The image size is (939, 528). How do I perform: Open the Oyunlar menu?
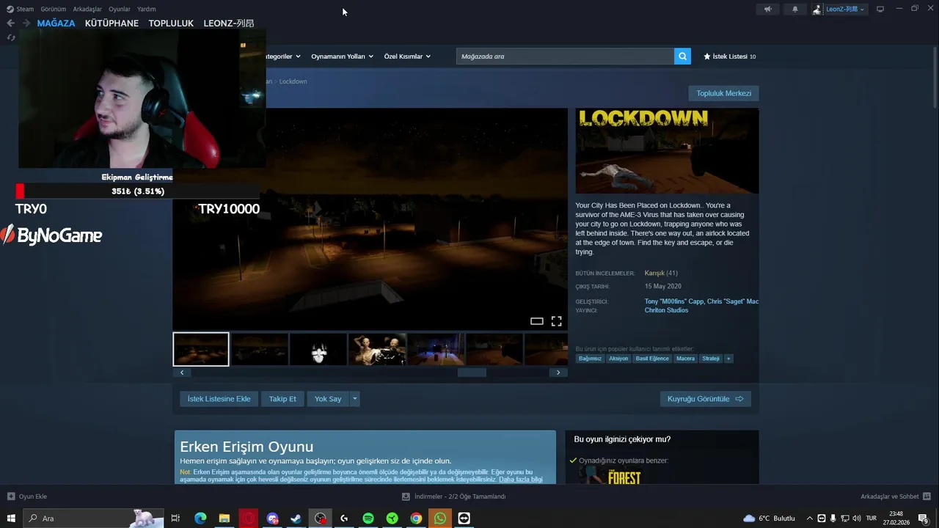coord(120,9)
